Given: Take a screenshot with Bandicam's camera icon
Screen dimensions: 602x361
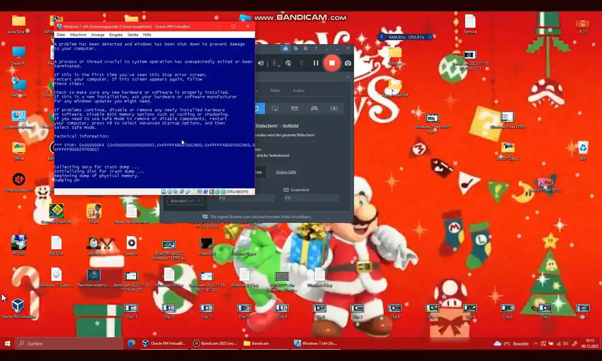Looking at the screenshot, I should point(348,63).
